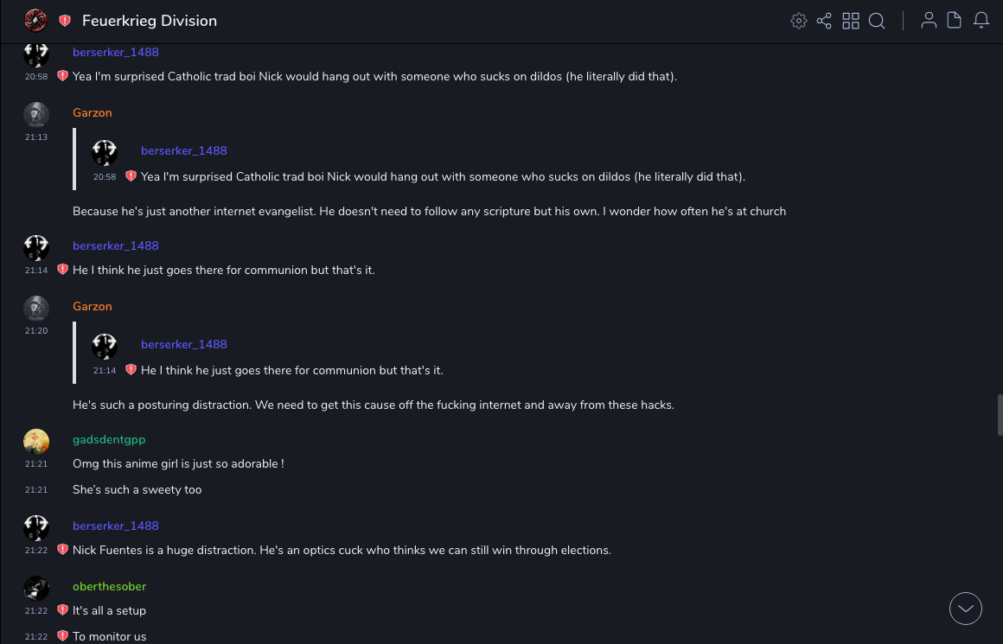Screen dimensions: 1003x644
Task: Click the gadsdentgpp profile avatar
Action: coord(35,442)
